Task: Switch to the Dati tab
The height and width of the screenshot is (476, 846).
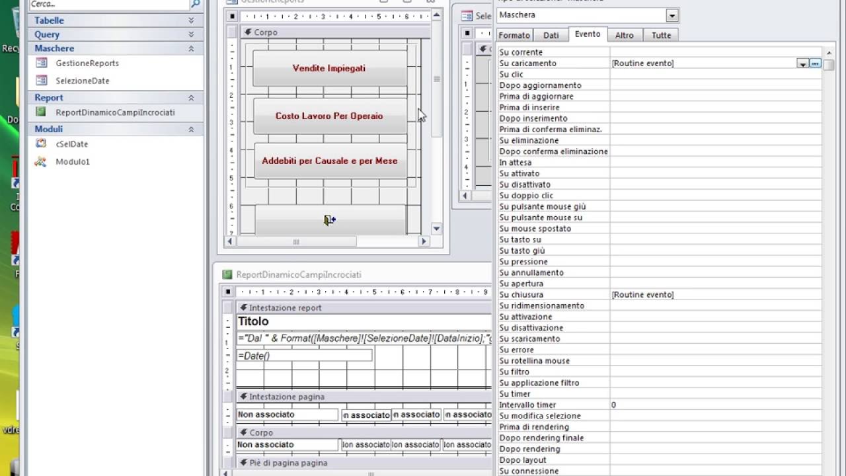Action: coord(551,36)
